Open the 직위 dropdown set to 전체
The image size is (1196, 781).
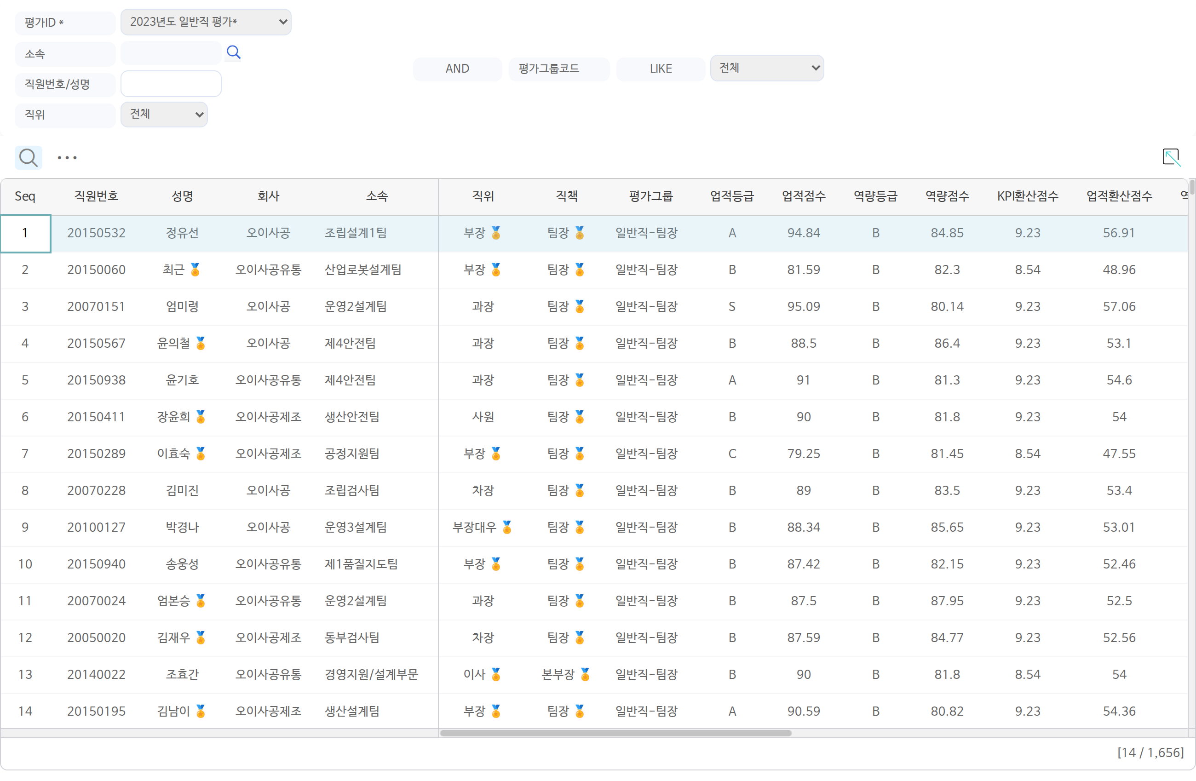point(164,115)
